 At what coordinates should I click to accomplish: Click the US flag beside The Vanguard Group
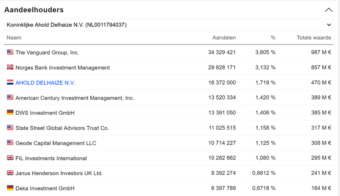pyautogui.click(x=10, y=52)
